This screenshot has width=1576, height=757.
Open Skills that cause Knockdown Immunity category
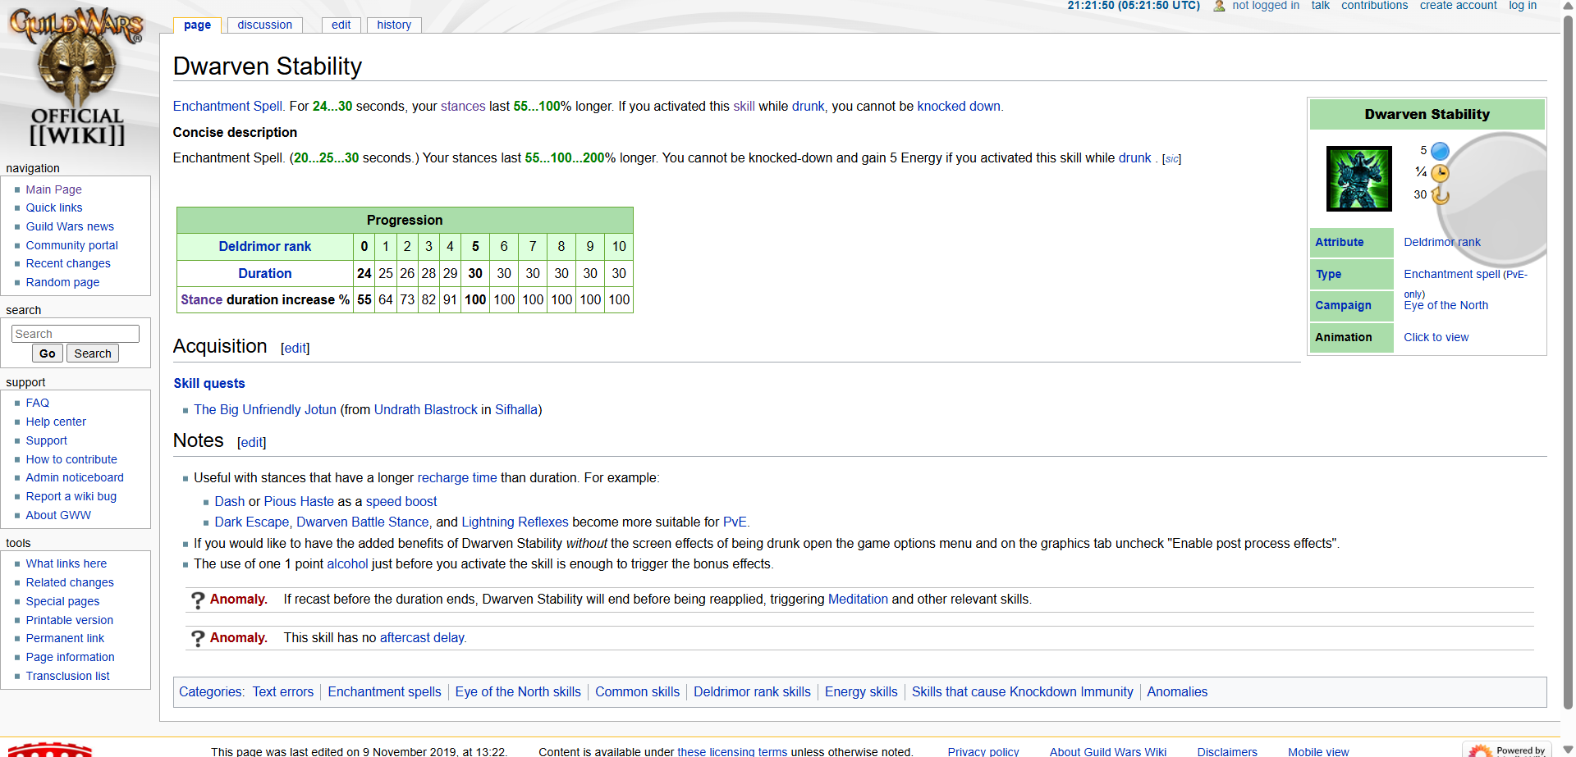pyautogui.click(x=1022, y=691)
